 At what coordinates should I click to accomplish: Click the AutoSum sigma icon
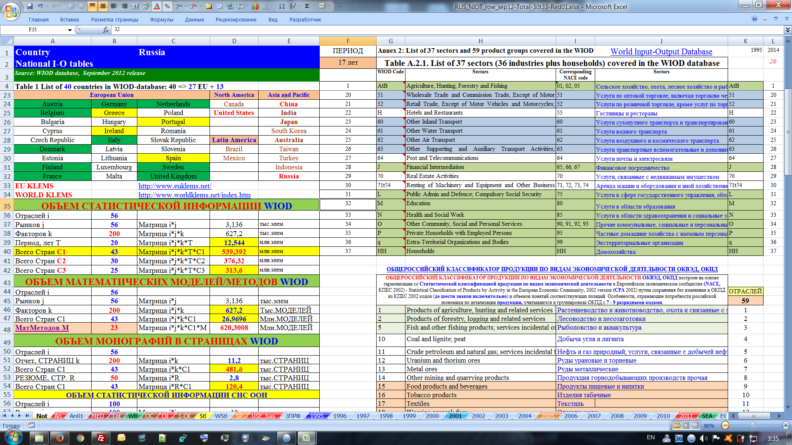pos(307,6)
